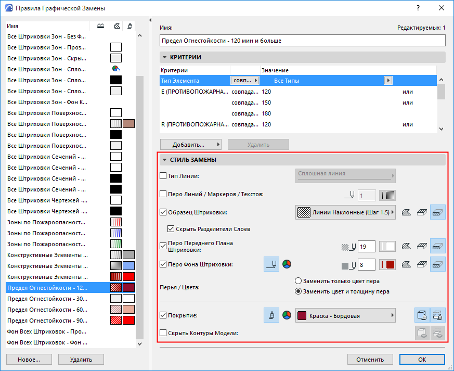Click second icon in Скрыть Контуры Модели row
This screenshot has height=371, width=454.
(x=438, y=333)
